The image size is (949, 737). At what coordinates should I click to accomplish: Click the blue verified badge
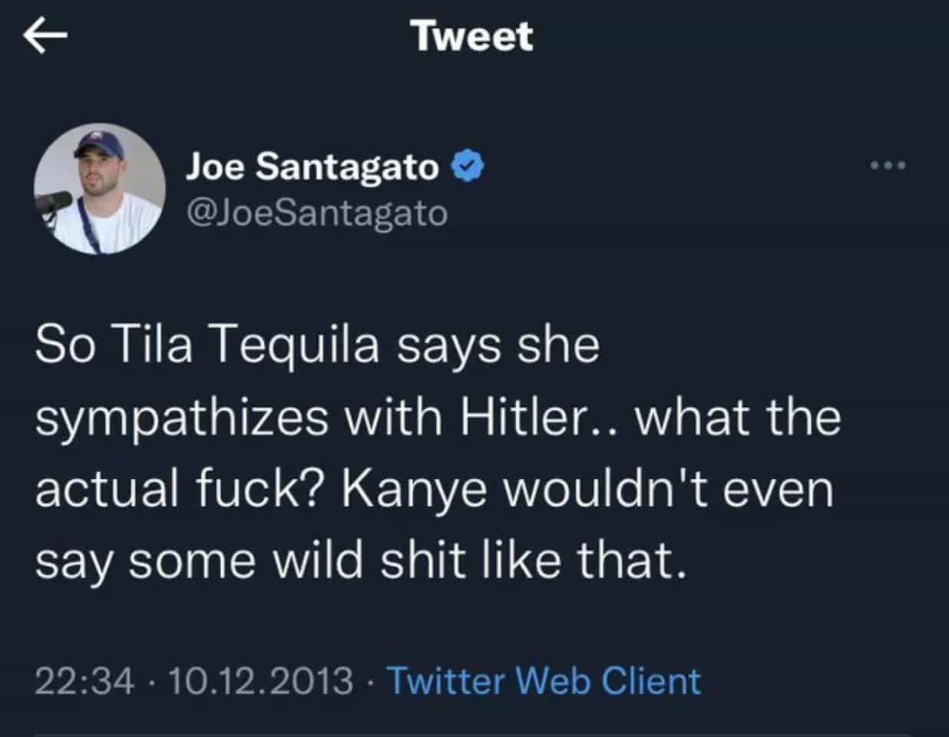point(468,165)
